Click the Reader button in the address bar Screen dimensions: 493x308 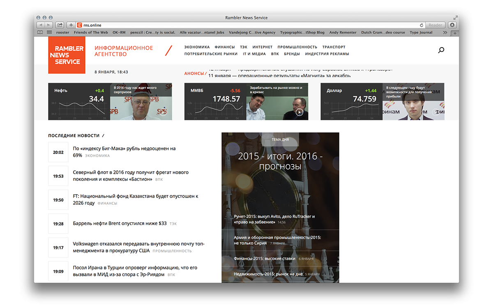click(x=435, y=25)
